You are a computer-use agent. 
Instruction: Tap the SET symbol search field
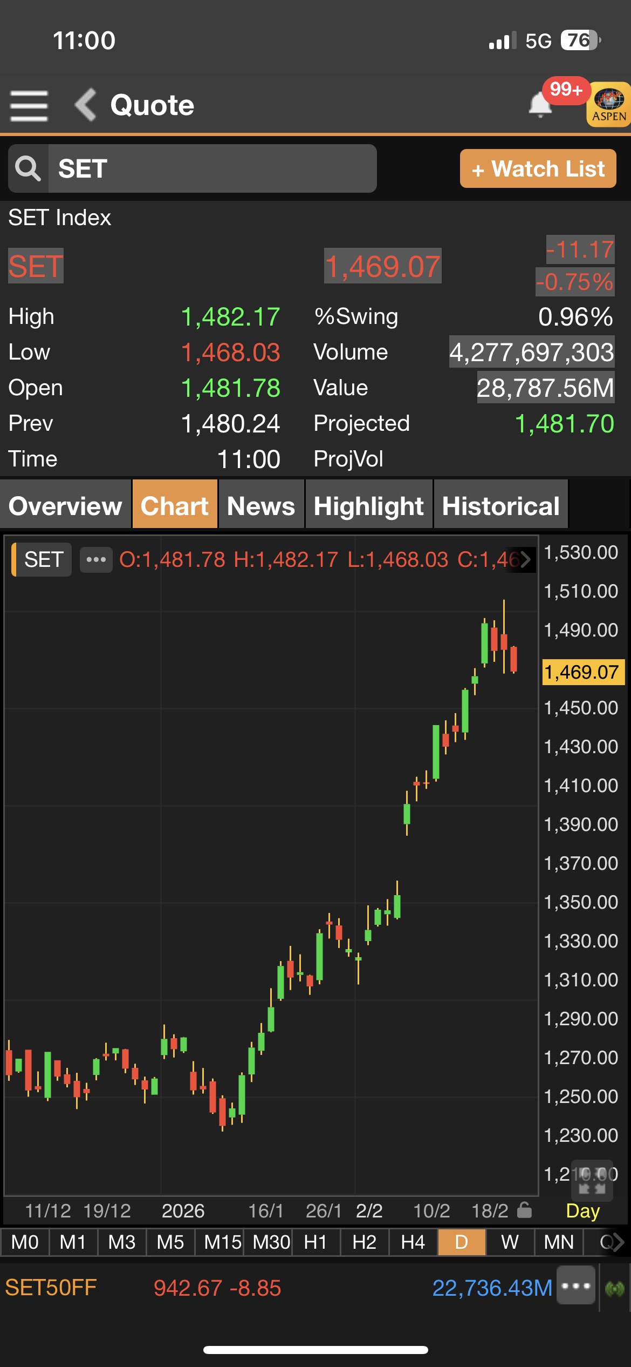tap(212, 168)
